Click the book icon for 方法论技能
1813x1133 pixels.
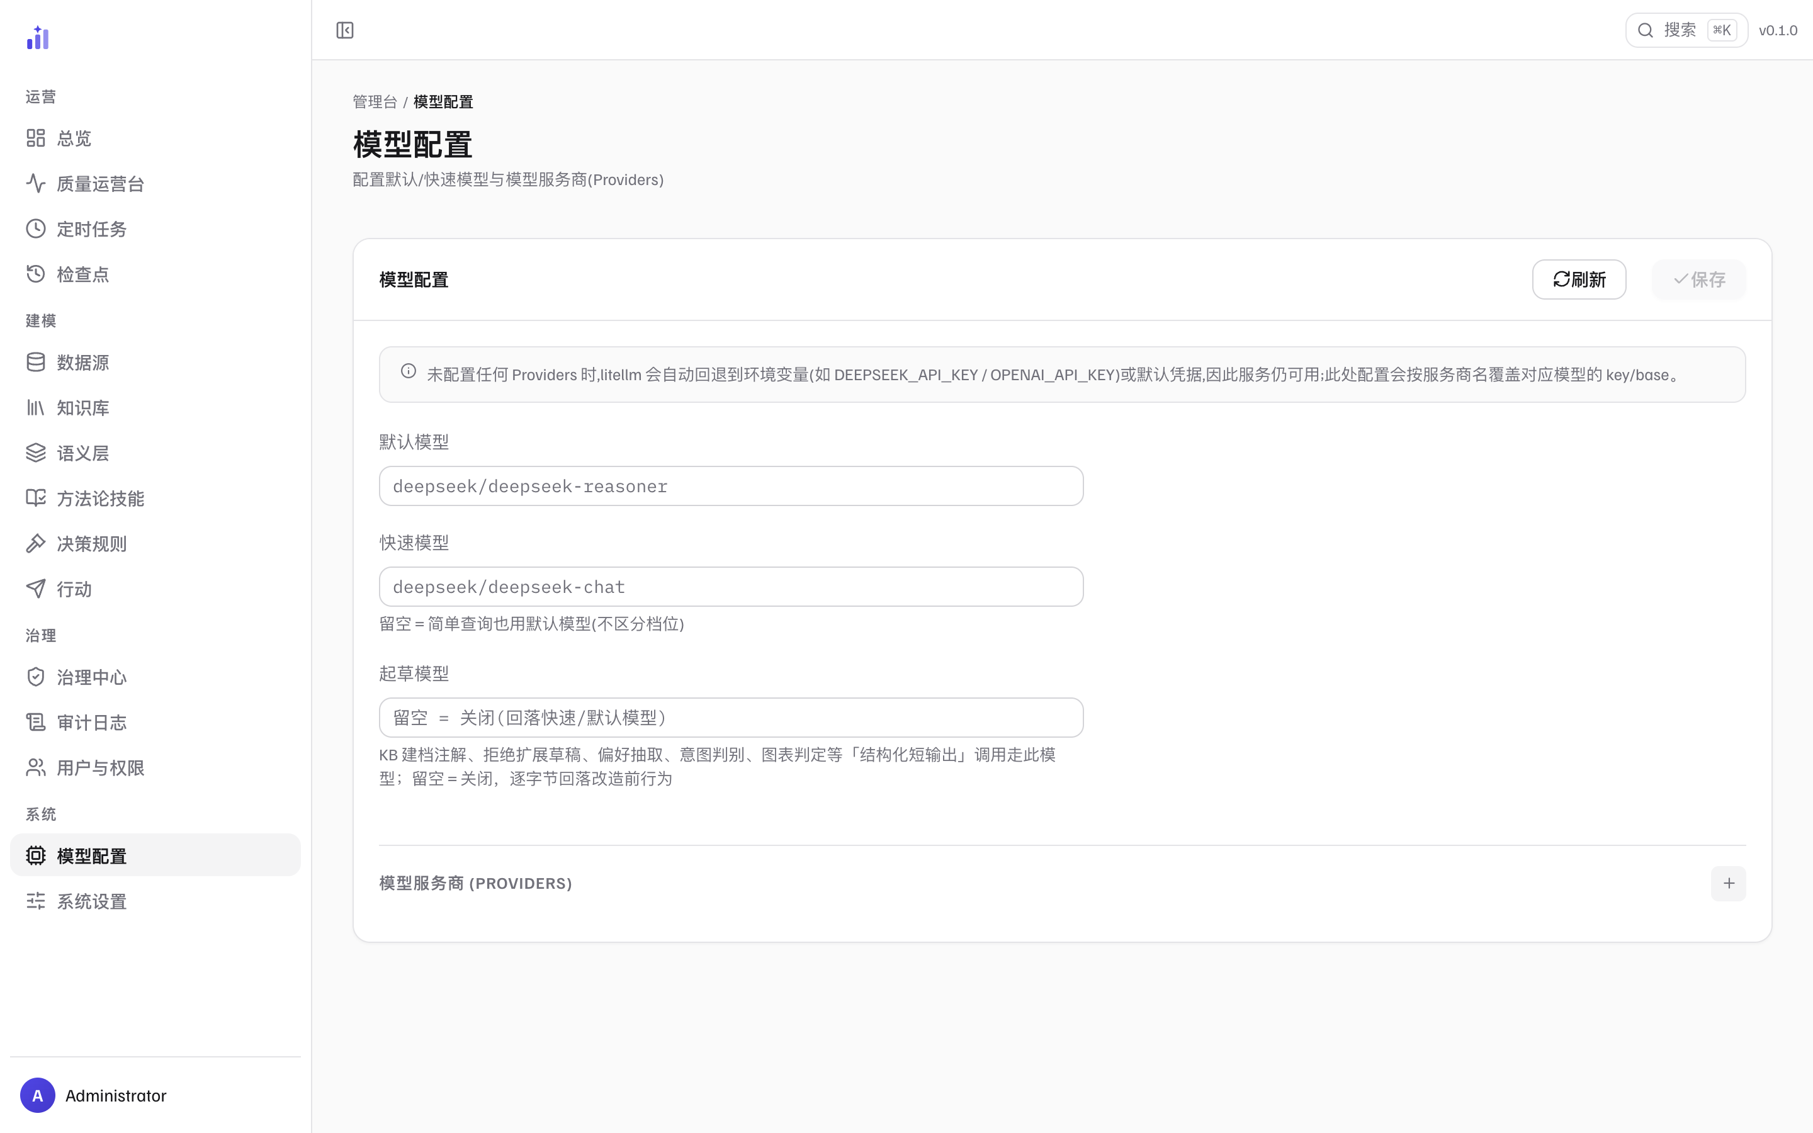[36, 499]
